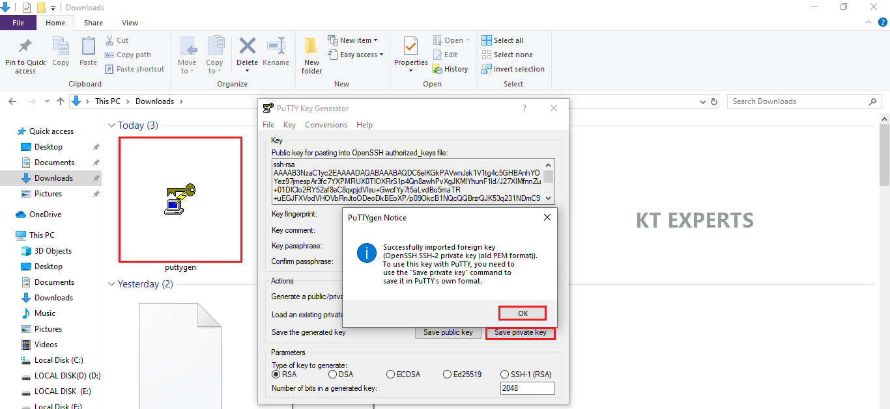
Task: Click Invert selection
Action: [x=513, y=69]
